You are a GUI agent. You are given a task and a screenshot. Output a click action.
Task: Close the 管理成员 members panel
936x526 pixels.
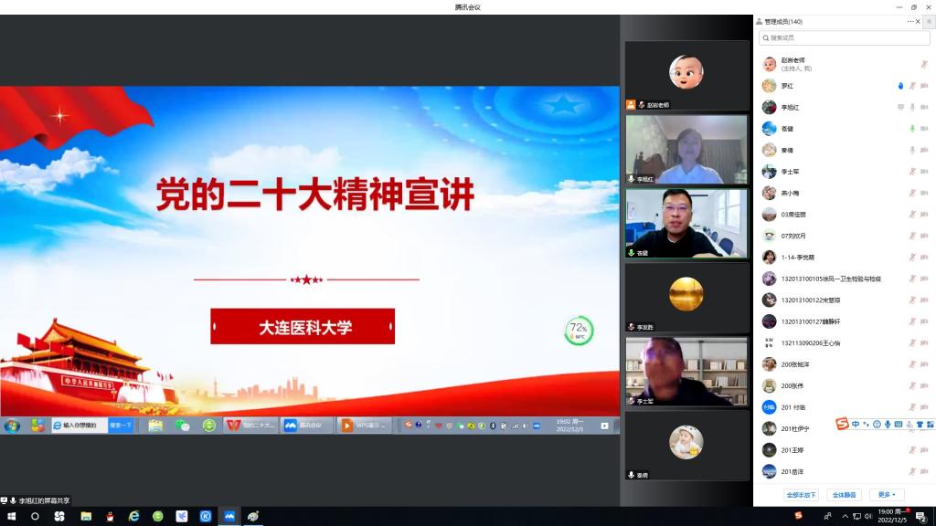(918, 22)
